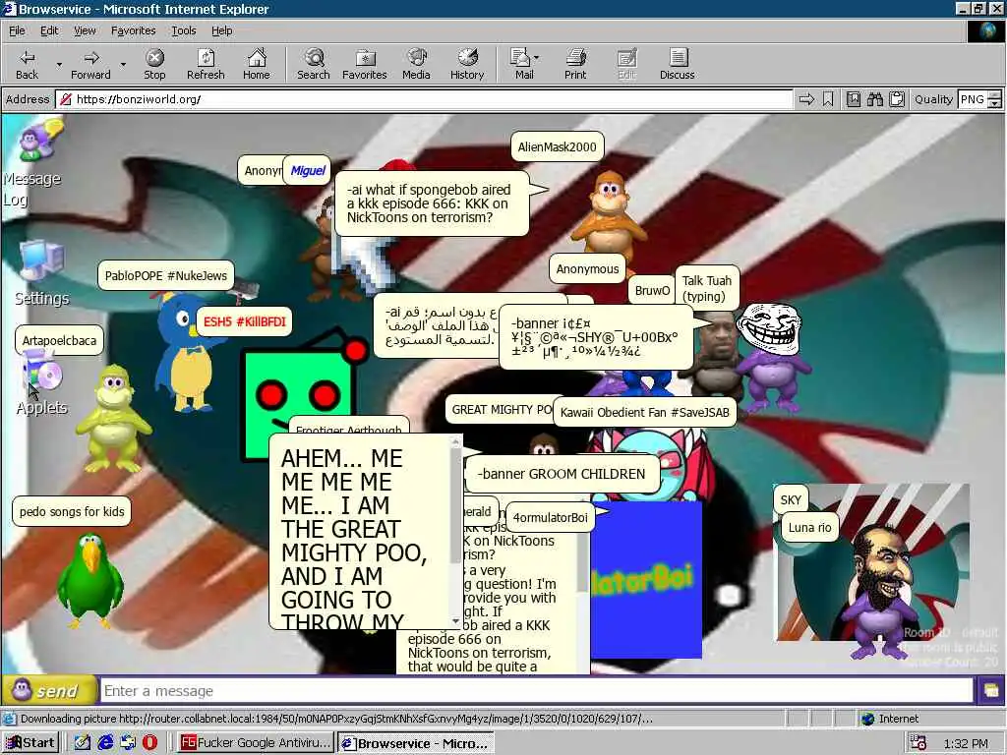Click the 1:32 PM taskbar clock
The height and width of the screenshot is (755, 1007).
(x=966, y=743)
